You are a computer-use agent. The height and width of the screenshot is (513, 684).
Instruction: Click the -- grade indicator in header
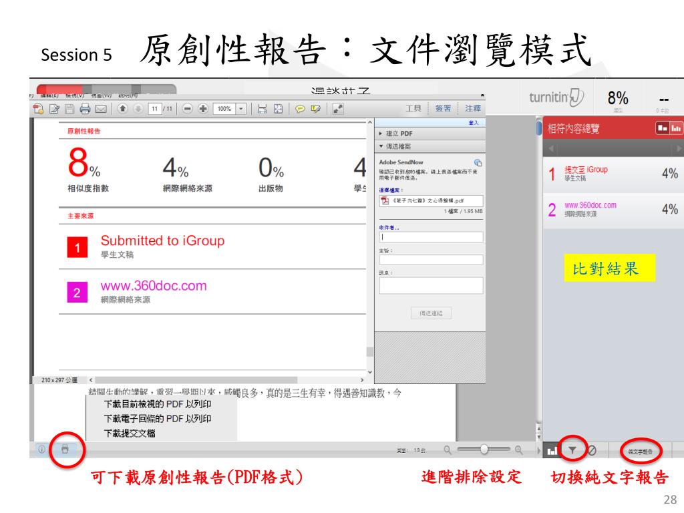[x=663, y=100]
